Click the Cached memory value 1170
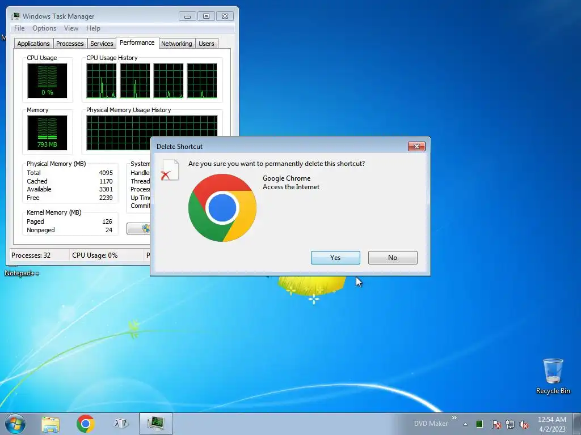 106,181
